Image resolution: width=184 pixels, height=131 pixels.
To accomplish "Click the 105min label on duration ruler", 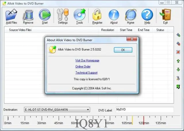I will (x=127, y=123).
